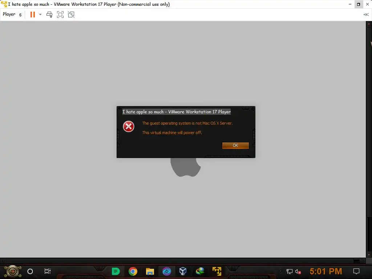Image resolution: width=372 pixels, height=279 pixels.
Task: Click the vertical scrollbar down arrow
Action: click(369, 255)
